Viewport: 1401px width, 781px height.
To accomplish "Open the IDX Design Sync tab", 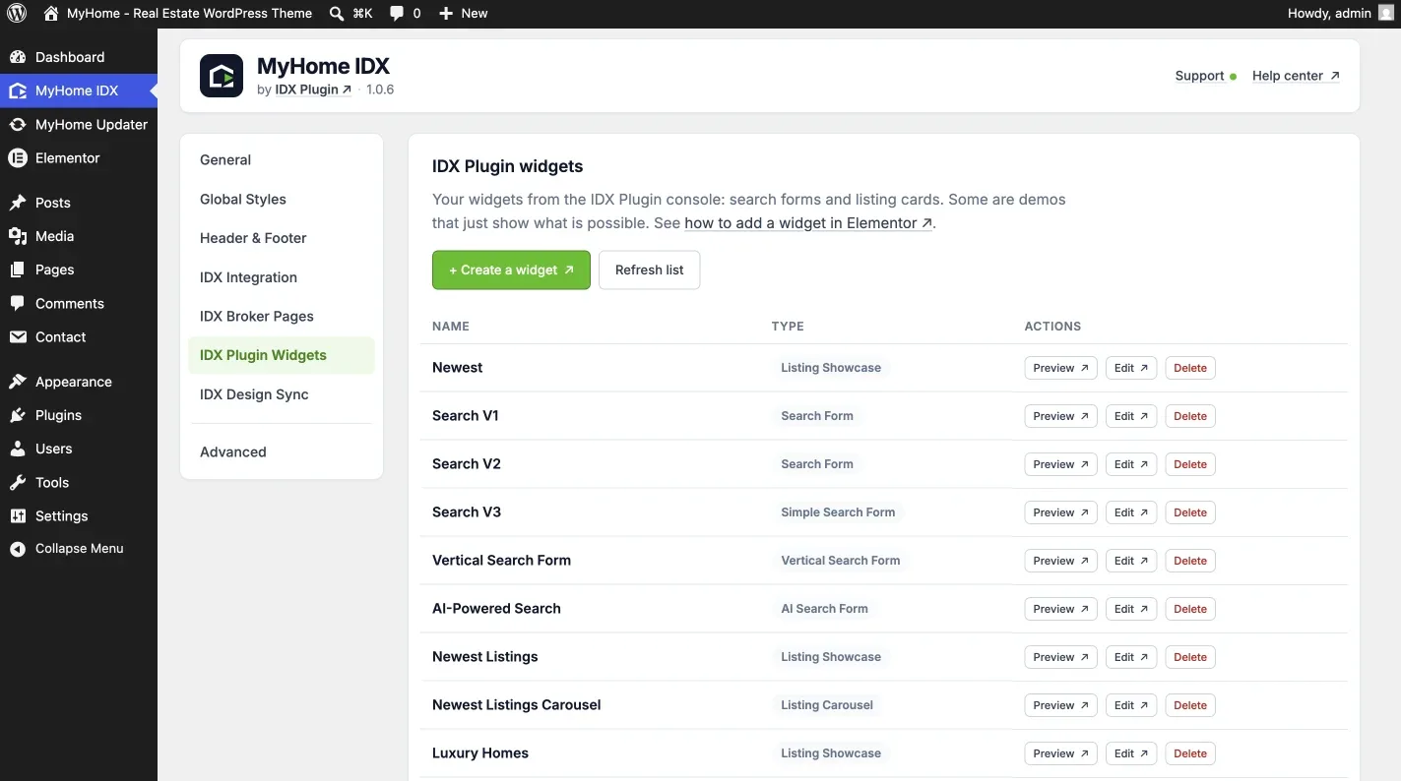I will [282, 394].
